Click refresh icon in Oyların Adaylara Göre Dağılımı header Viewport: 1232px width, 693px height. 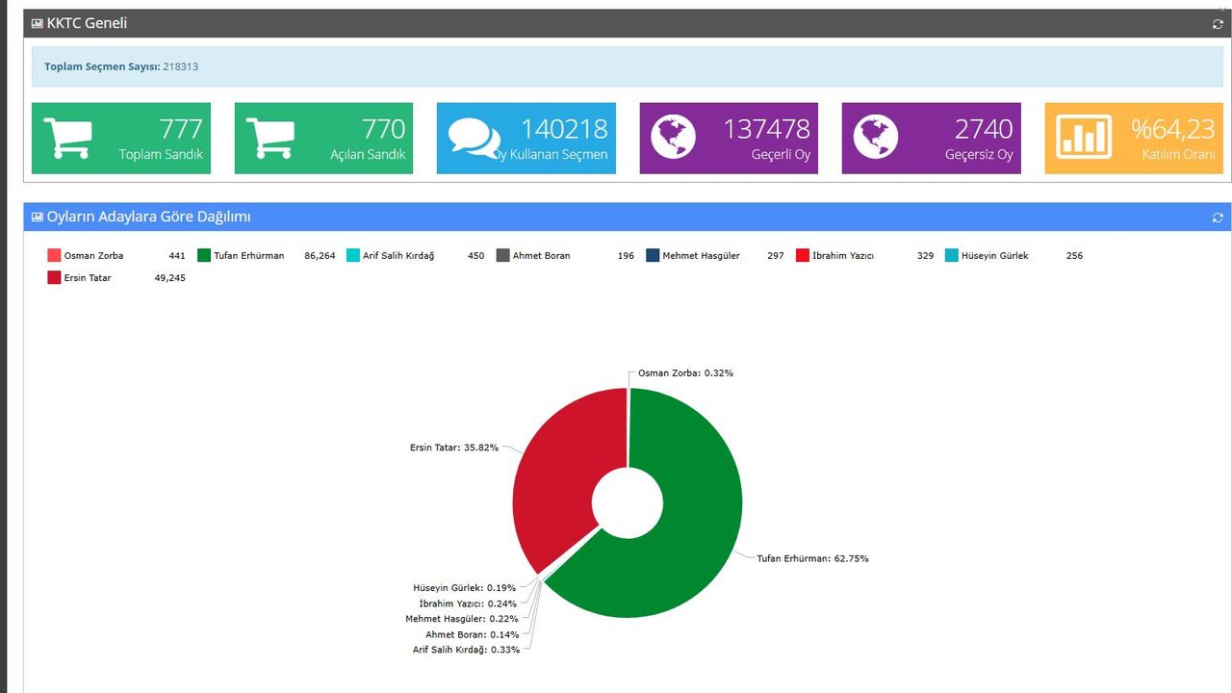[1218, 218]
